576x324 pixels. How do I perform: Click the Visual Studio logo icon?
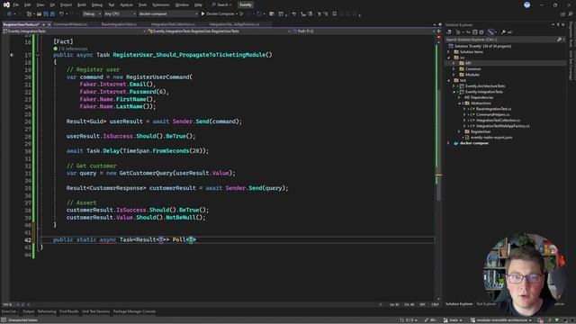(x=6, y=4)
